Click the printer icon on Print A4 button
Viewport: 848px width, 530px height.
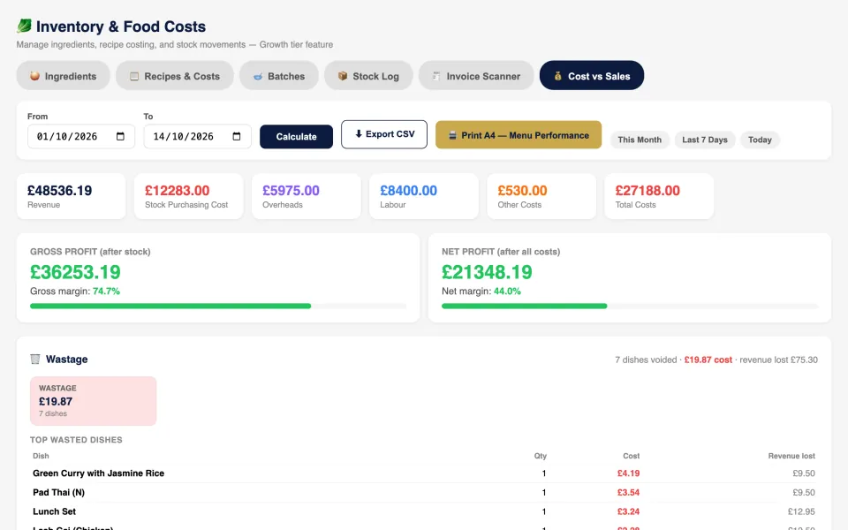click(x=452, y=135)
